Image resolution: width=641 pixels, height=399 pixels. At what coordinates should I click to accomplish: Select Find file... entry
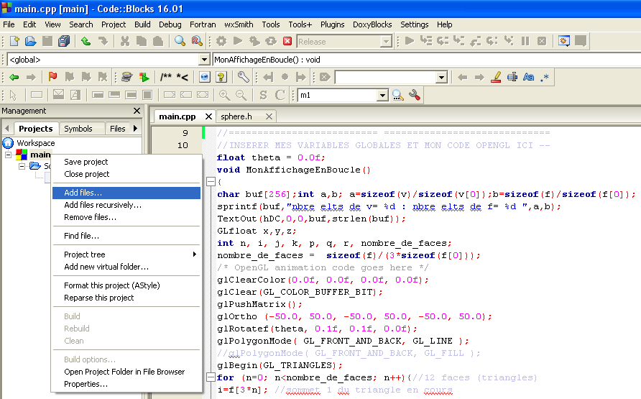126,236
